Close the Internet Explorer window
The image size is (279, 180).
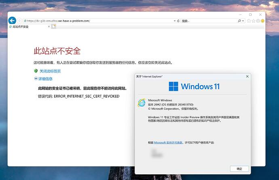(260, 15)
